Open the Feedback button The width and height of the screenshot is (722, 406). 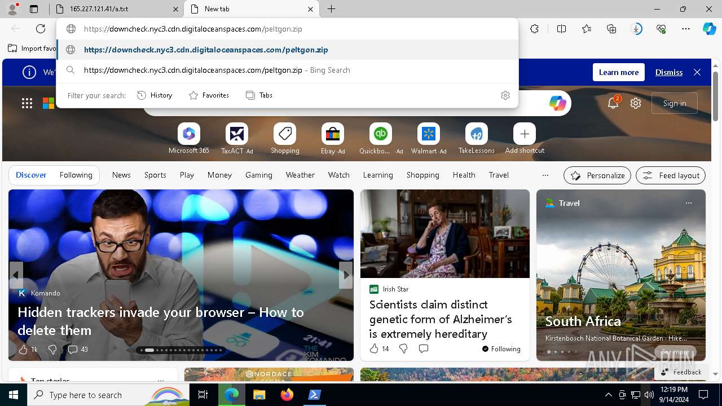pyautogui.click(x=681, y=372)
